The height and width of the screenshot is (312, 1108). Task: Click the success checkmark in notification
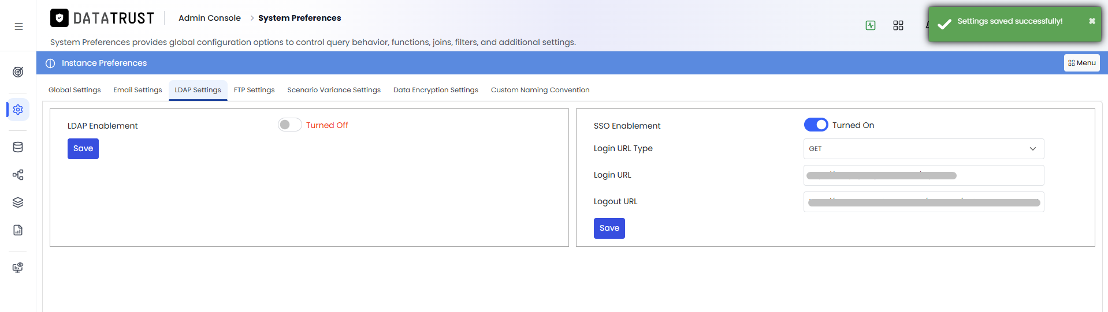945,24
